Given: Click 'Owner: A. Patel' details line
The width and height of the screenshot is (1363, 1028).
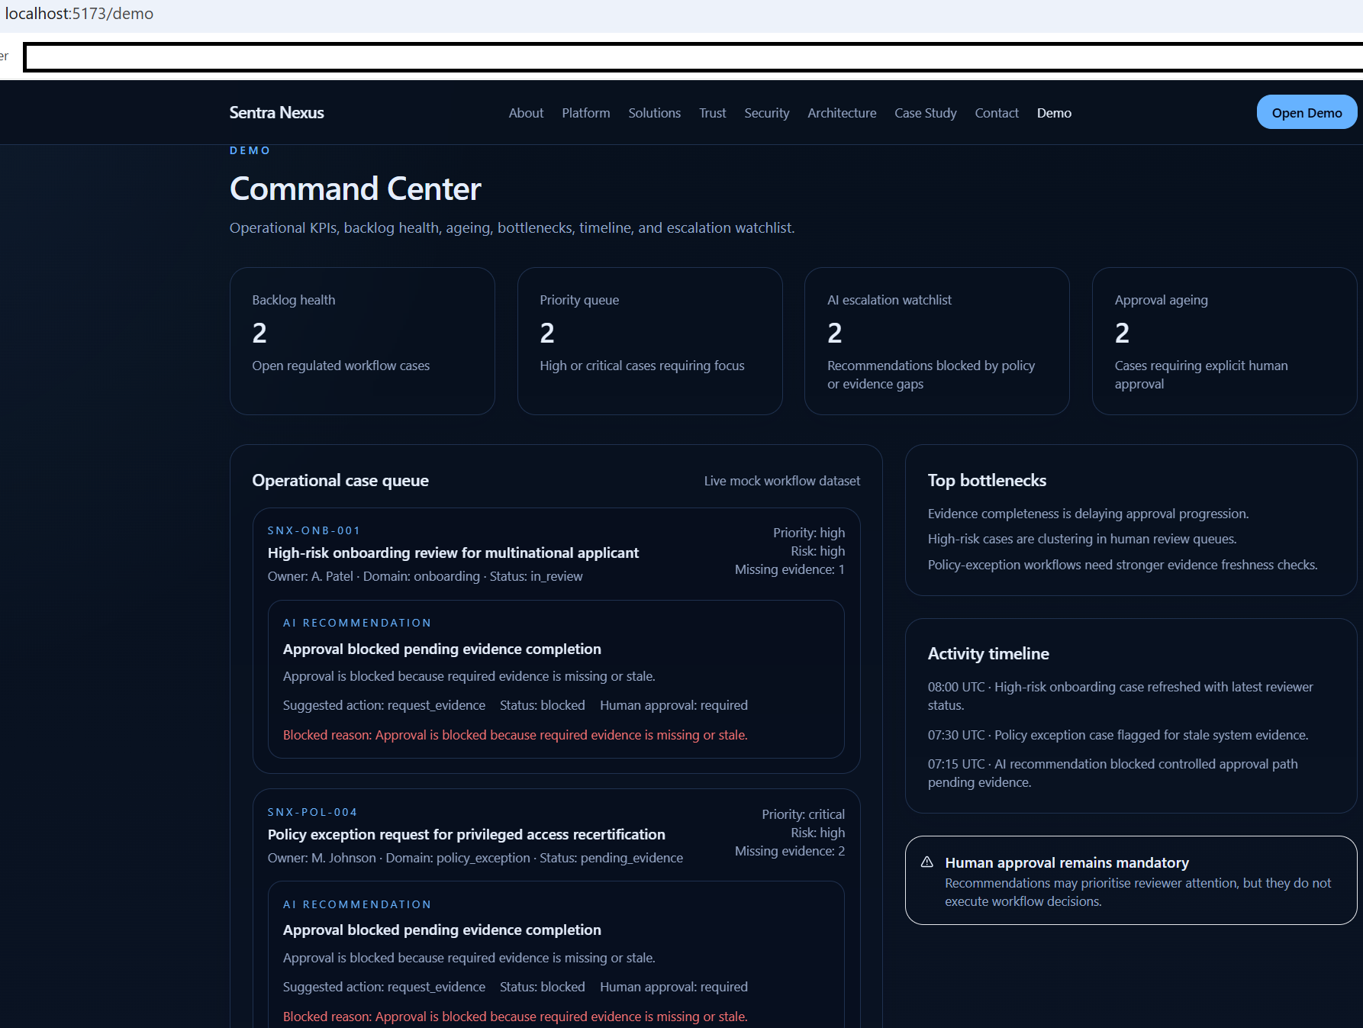Looking at the screenshot, I should point(425,576).
